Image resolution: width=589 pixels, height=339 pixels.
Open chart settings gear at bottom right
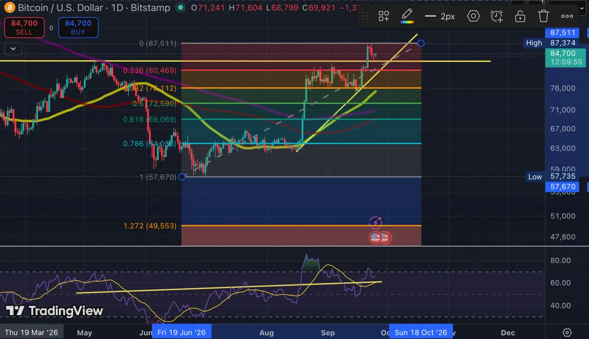point(567,333)
